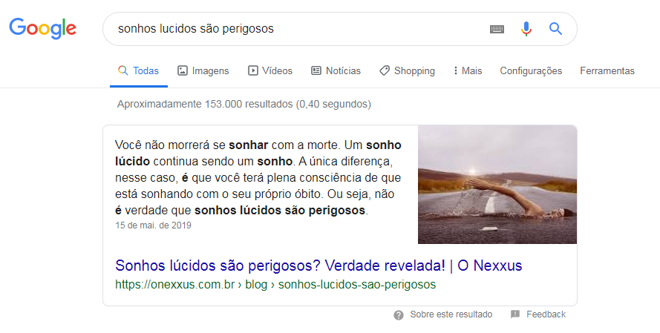
Task: Click the Vídeos play icon
Action: tap(252, 70)
